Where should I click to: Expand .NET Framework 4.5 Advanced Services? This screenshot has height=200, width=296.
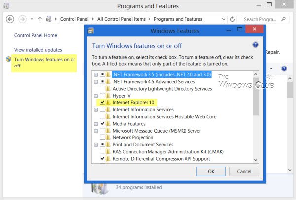[96, 82]
